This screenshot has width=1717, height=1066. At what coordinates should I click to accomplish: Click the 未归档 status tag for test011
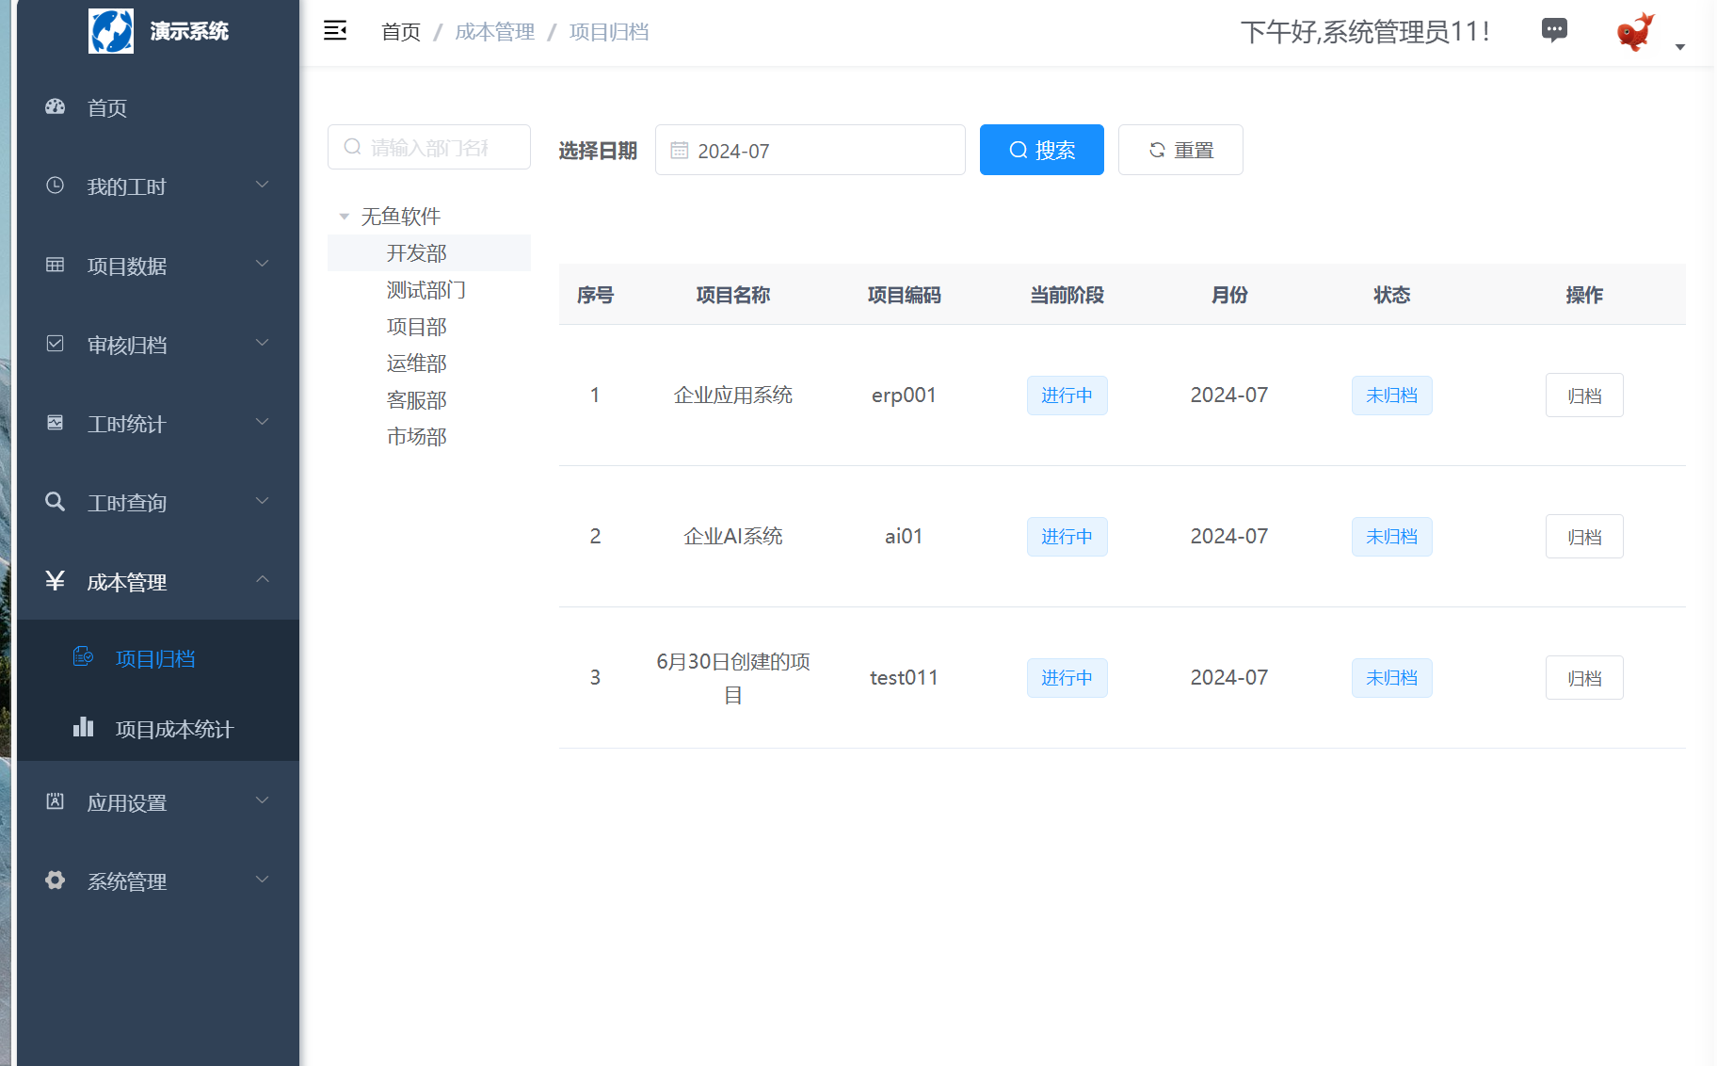(1392, 678)
